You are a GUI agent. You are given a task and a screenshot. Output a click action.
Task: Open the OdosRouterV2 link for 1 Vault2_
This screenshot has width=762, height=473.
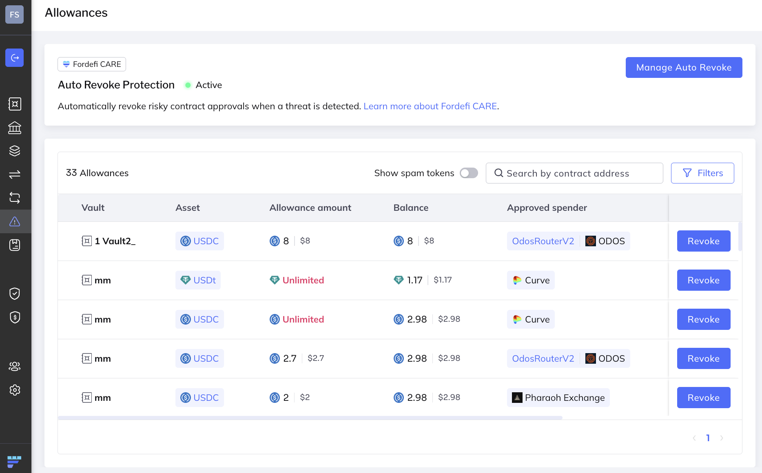(x=543, y=241)
